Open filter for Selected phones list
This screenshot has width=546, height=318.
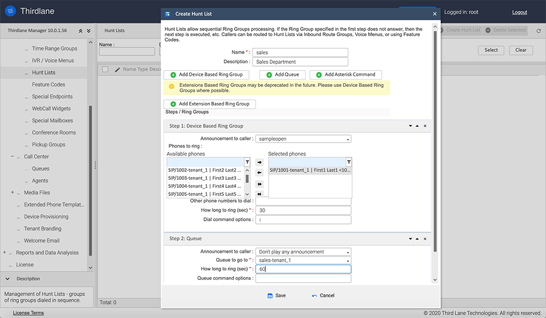click(x=348, y=162)
